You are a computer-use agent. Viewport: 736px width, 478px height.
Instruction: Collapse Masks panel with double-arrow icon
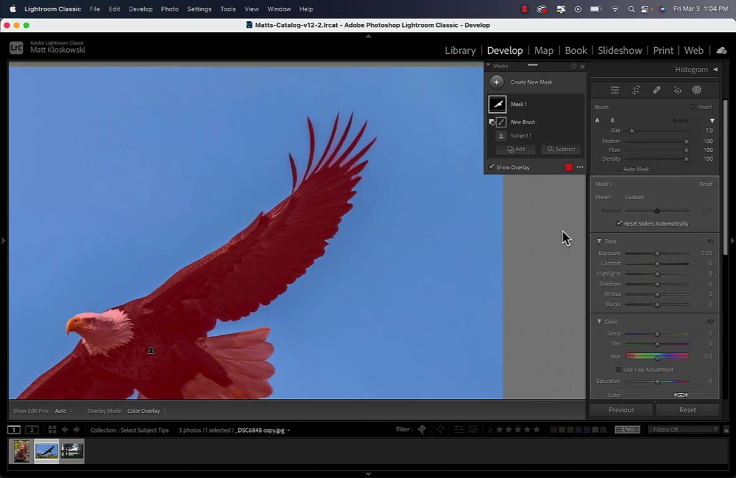(x=582, y=66)
